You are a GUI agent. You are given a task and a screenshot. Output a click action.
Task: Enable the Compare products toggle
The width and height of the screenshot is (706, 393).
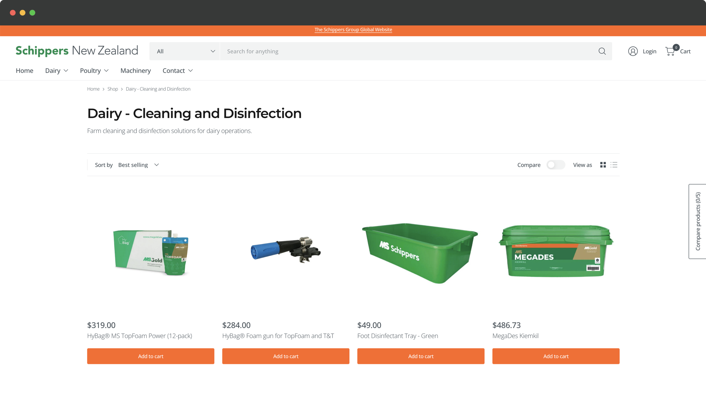click(x=555, y=165)
